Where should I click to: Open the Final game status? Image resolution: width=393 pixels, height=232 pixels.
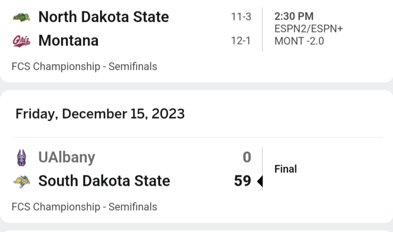pos(285,169)
